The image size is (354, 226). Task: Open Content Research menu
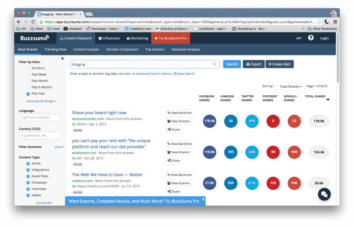(76, 38)
